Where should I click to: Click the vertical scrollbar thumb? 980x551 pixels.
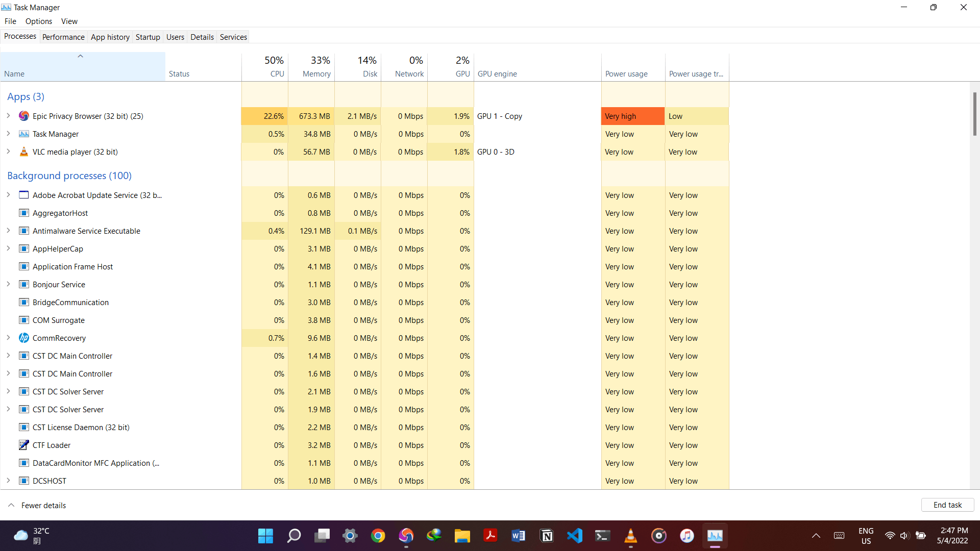pos(974,114)
